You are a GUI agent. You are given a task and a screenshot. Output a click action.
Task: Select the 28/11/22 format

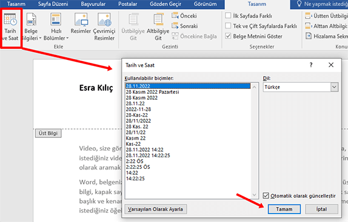[x=188, y=132]
